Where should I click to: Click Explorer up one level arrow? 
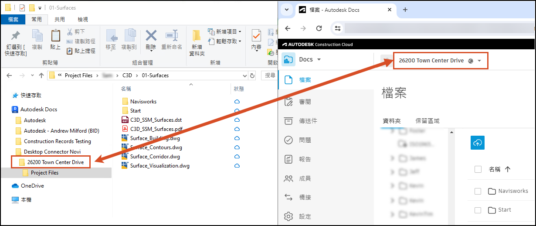41,75
